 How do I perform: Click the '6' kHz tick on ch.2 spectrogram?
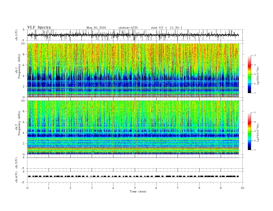24,122
